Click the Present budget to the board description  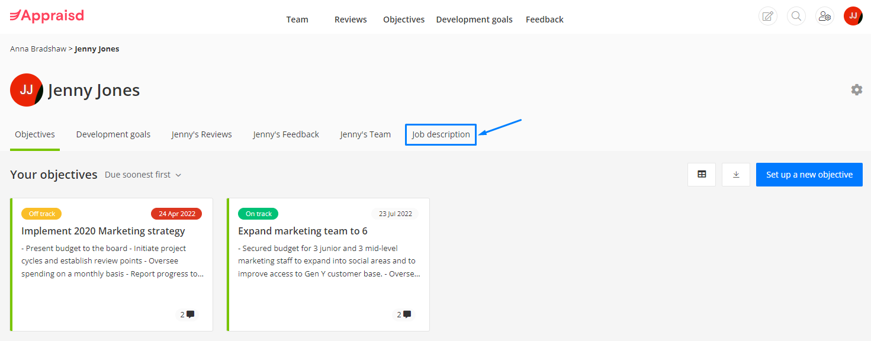113,261
